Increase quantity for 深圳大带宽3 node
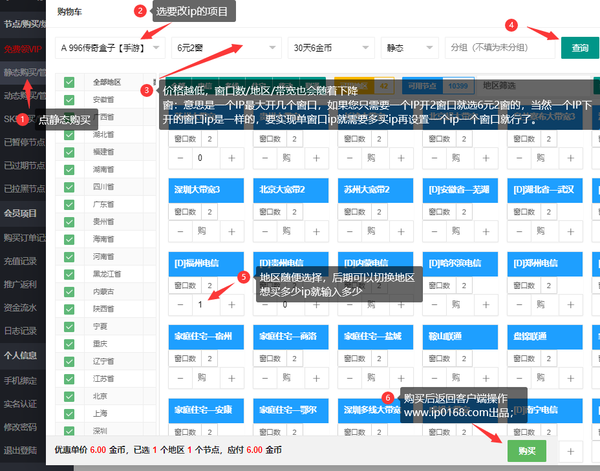This screenshot has height=471, width=600. pyautogui.click(x=231, y=231)
